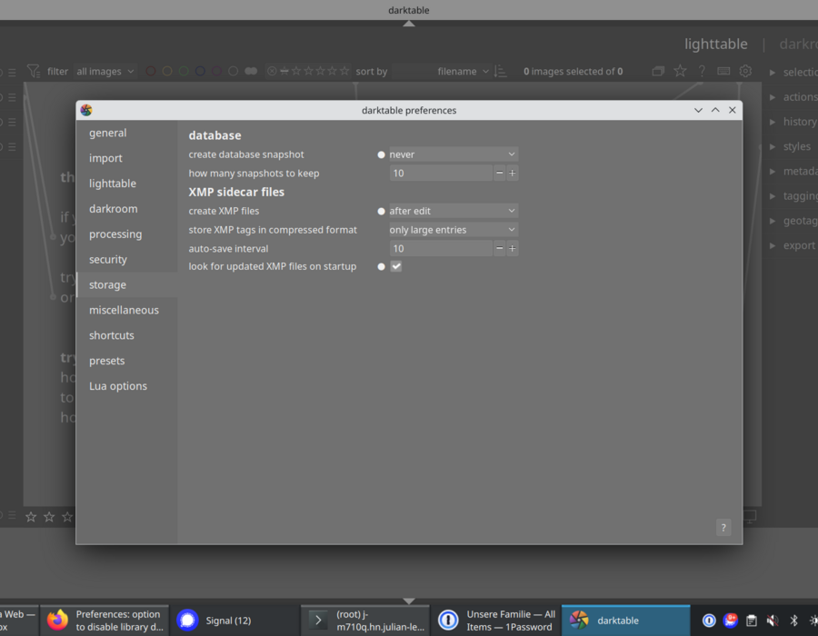818x636 pixels.
Task: Toggle the yellow color label filter
Action: 167,71
